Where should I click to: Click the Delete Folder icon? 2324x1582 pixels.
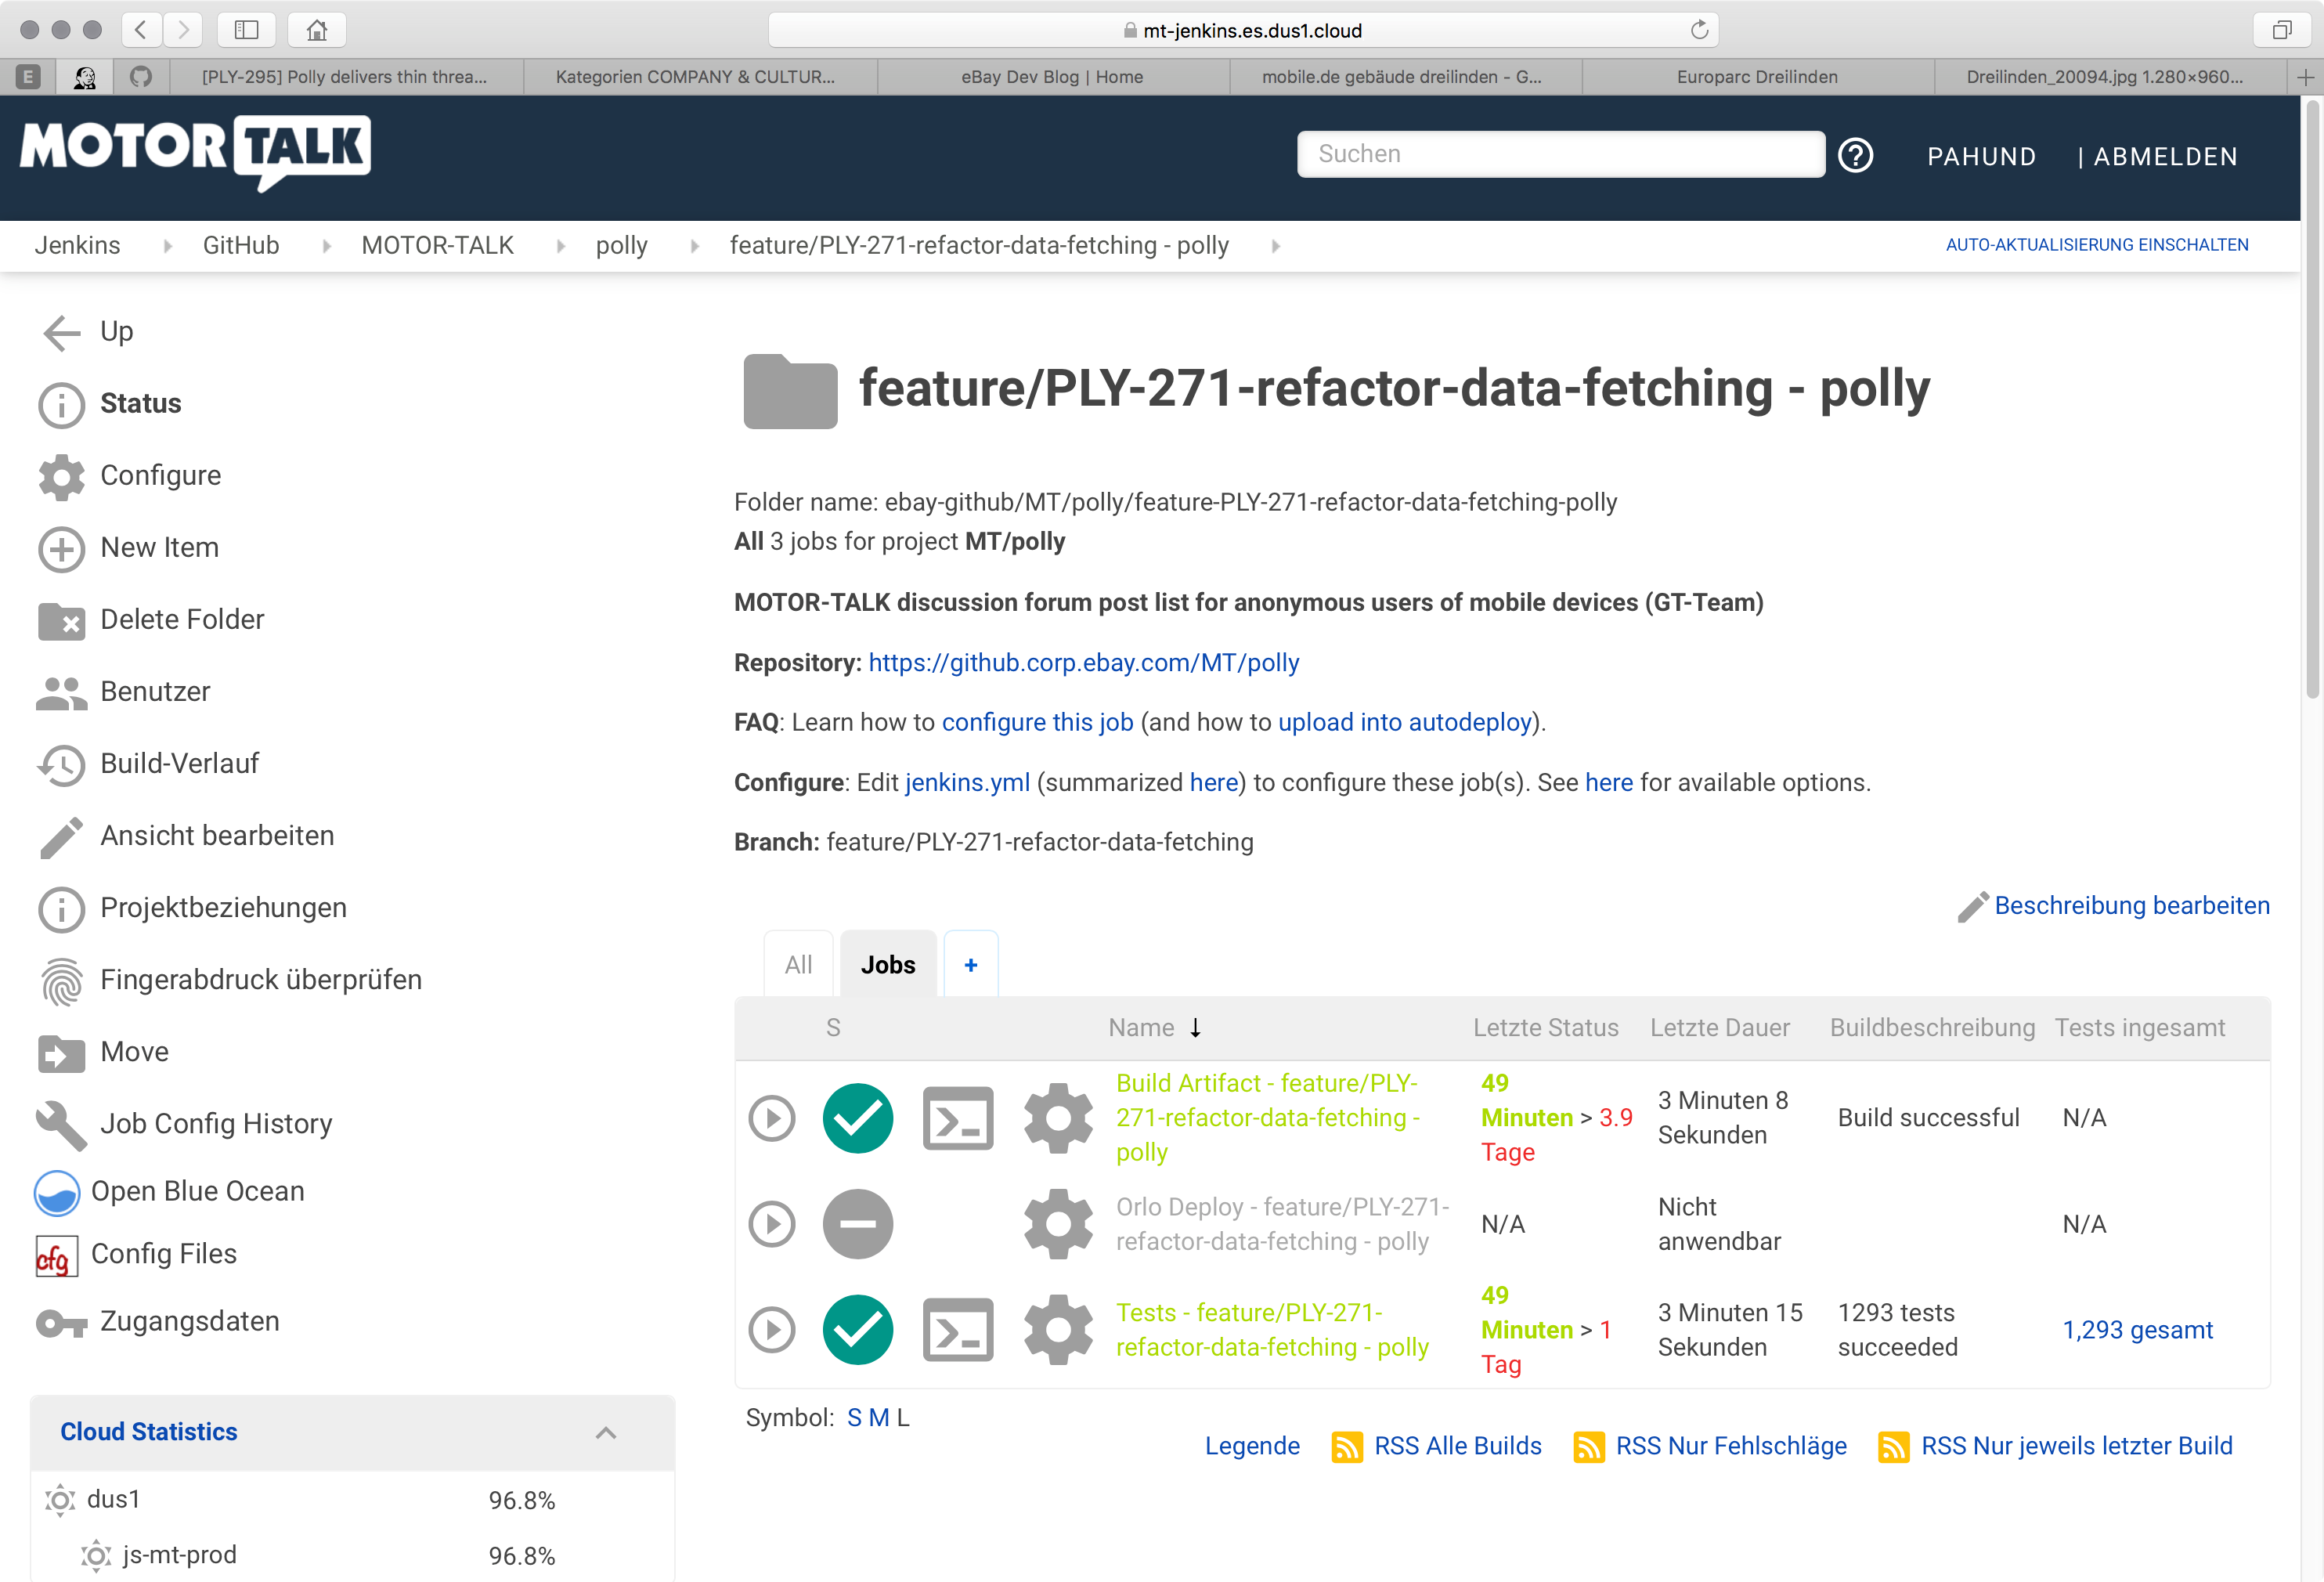tap(62, 621)
